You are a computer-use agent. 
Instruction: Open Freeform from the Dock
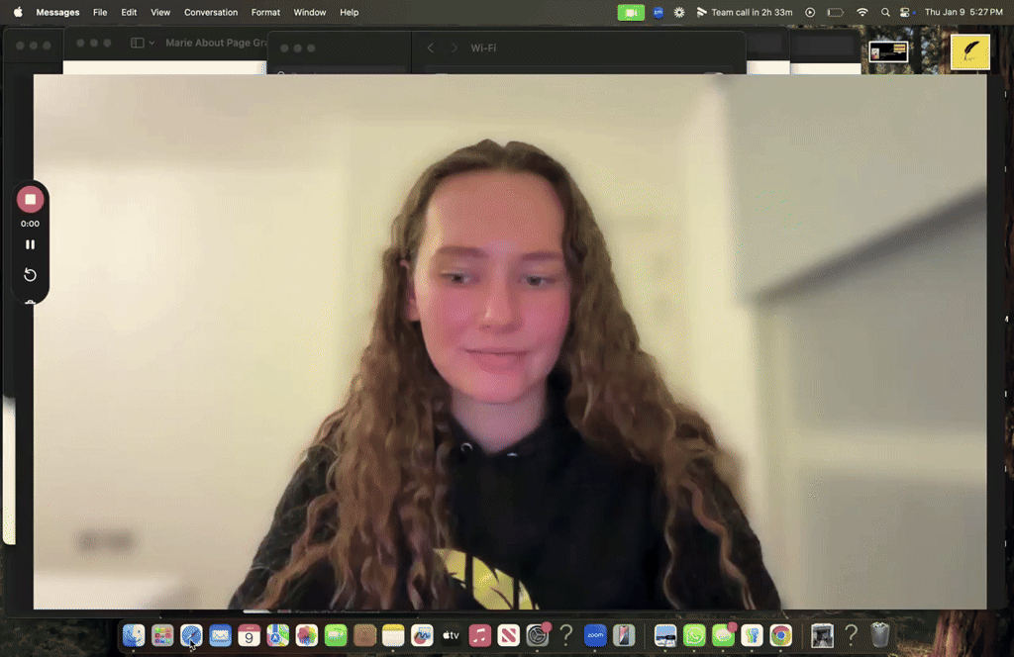coord(422,635)
